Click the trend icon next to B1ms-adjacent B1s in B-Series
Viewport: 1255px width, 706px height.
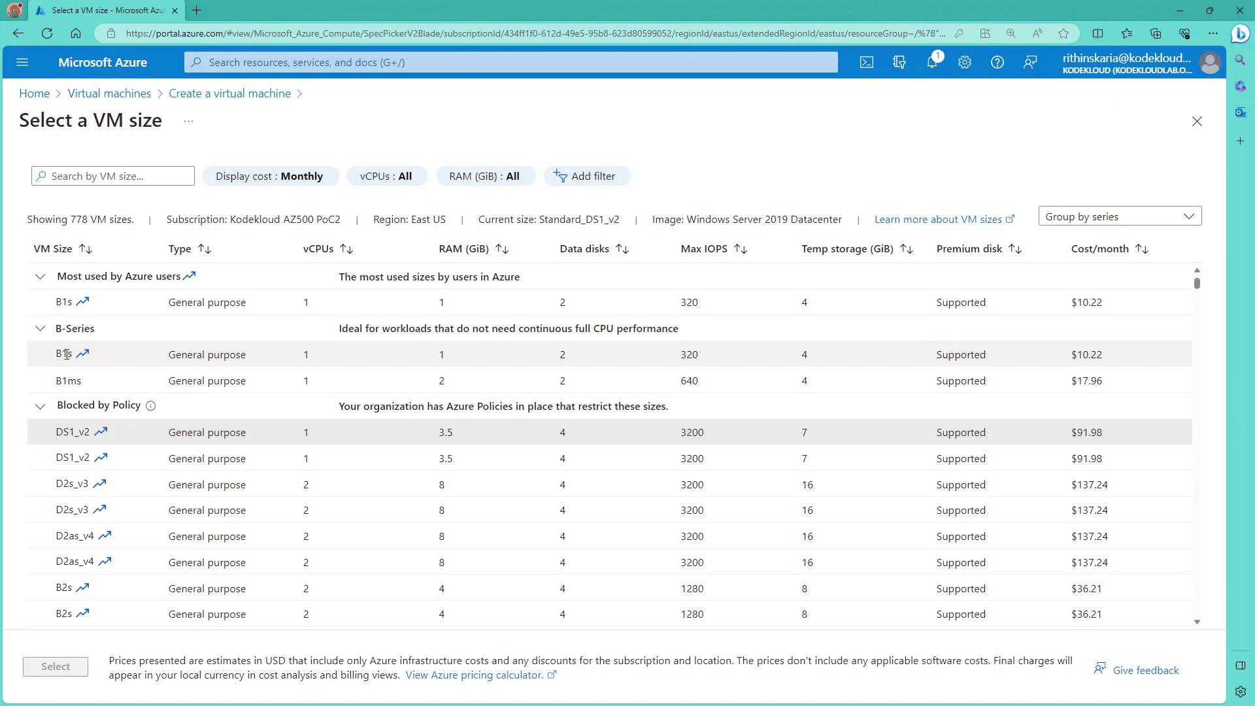tap(82, 354)
